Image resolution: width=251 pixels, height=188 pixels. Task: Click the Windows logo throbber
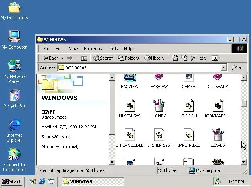coord(240,49)
